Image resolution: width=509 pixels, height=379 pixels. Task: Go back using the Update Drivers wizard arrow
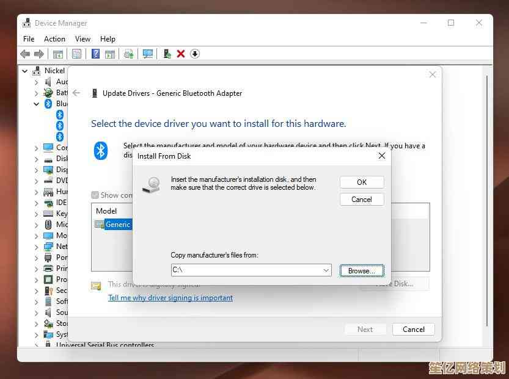(76, 93)
